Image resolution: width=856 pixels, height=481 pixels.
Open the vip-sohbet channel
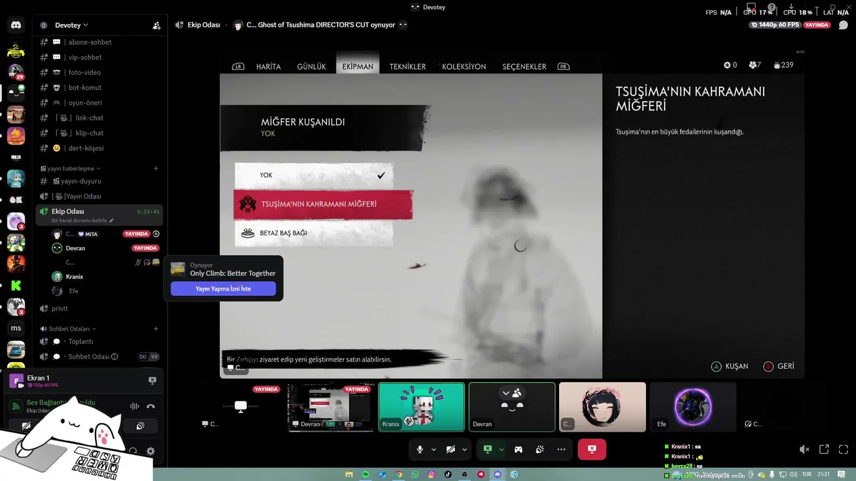[100, 57]
